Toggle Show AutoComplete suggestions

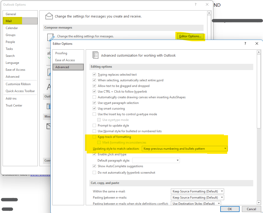[x=94, y=166]
